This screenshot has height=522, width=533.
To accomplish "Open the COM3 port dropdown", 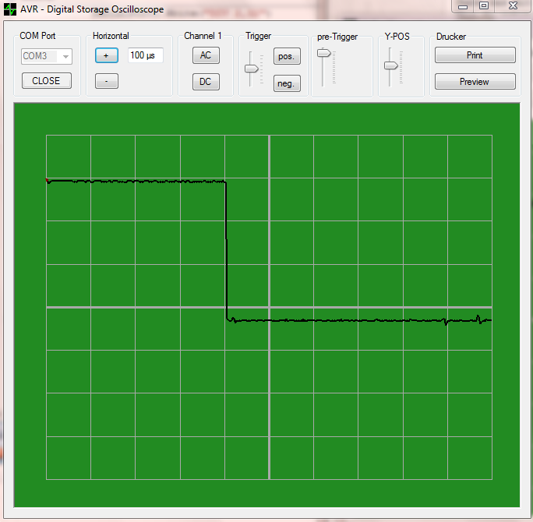I will click(47, 56).
